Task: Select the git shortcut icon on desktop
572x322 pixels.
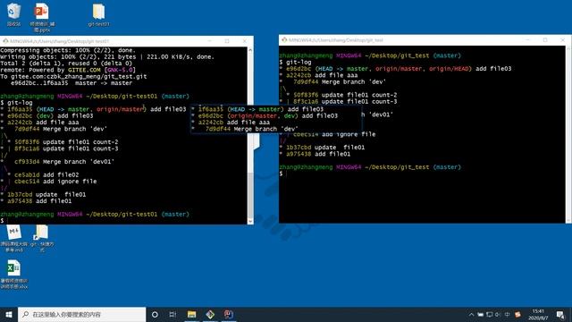Action: click(x=42, y=239)
